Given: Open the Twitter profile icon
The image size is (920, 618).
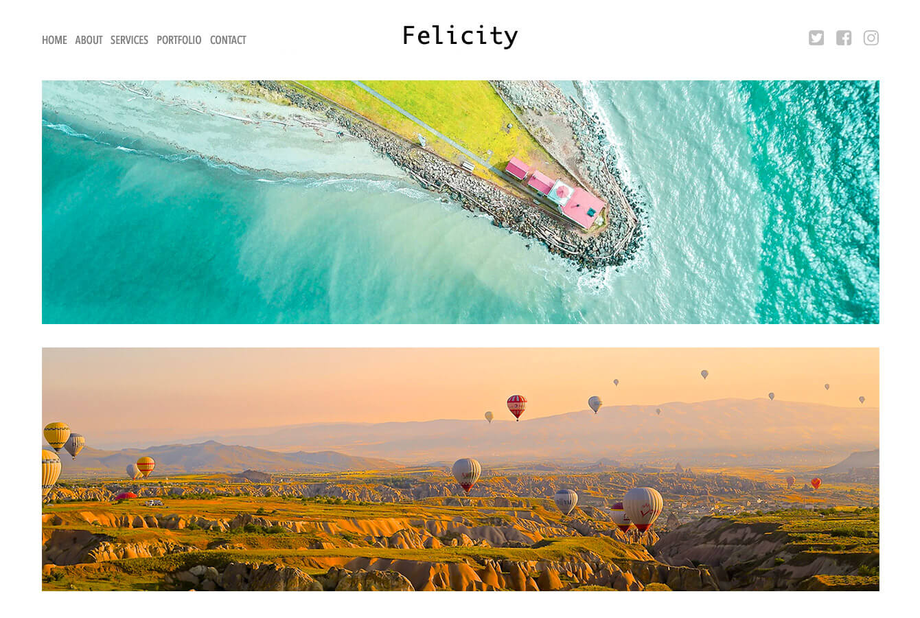Looking at the screenshot, I should click(x=816, y=38).
